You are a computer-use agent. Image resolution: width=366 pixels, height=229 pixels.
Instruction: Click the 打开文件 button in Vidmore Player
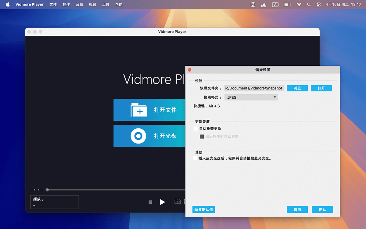pos(149,110)
